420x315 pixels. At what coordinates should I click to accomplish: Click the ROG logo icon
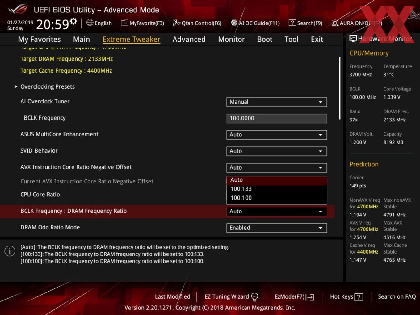[18, 9]
